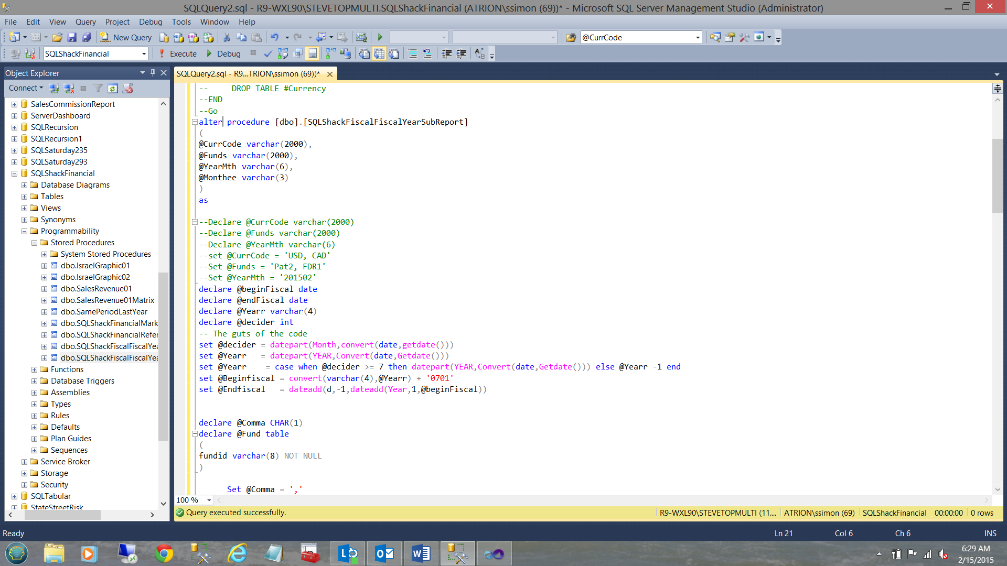Open Google Chrome from the taskbar
1007x566 pixels.
pos(164,553)
